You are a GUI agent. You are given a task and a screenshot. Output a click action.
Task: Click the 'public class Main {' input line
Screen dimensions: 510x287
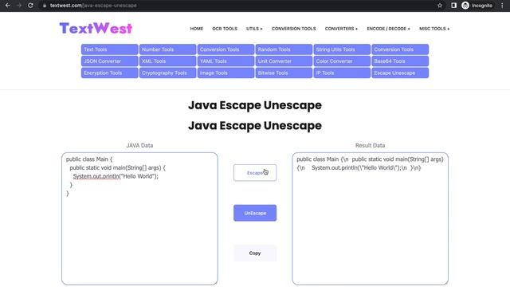pos(89,159)
